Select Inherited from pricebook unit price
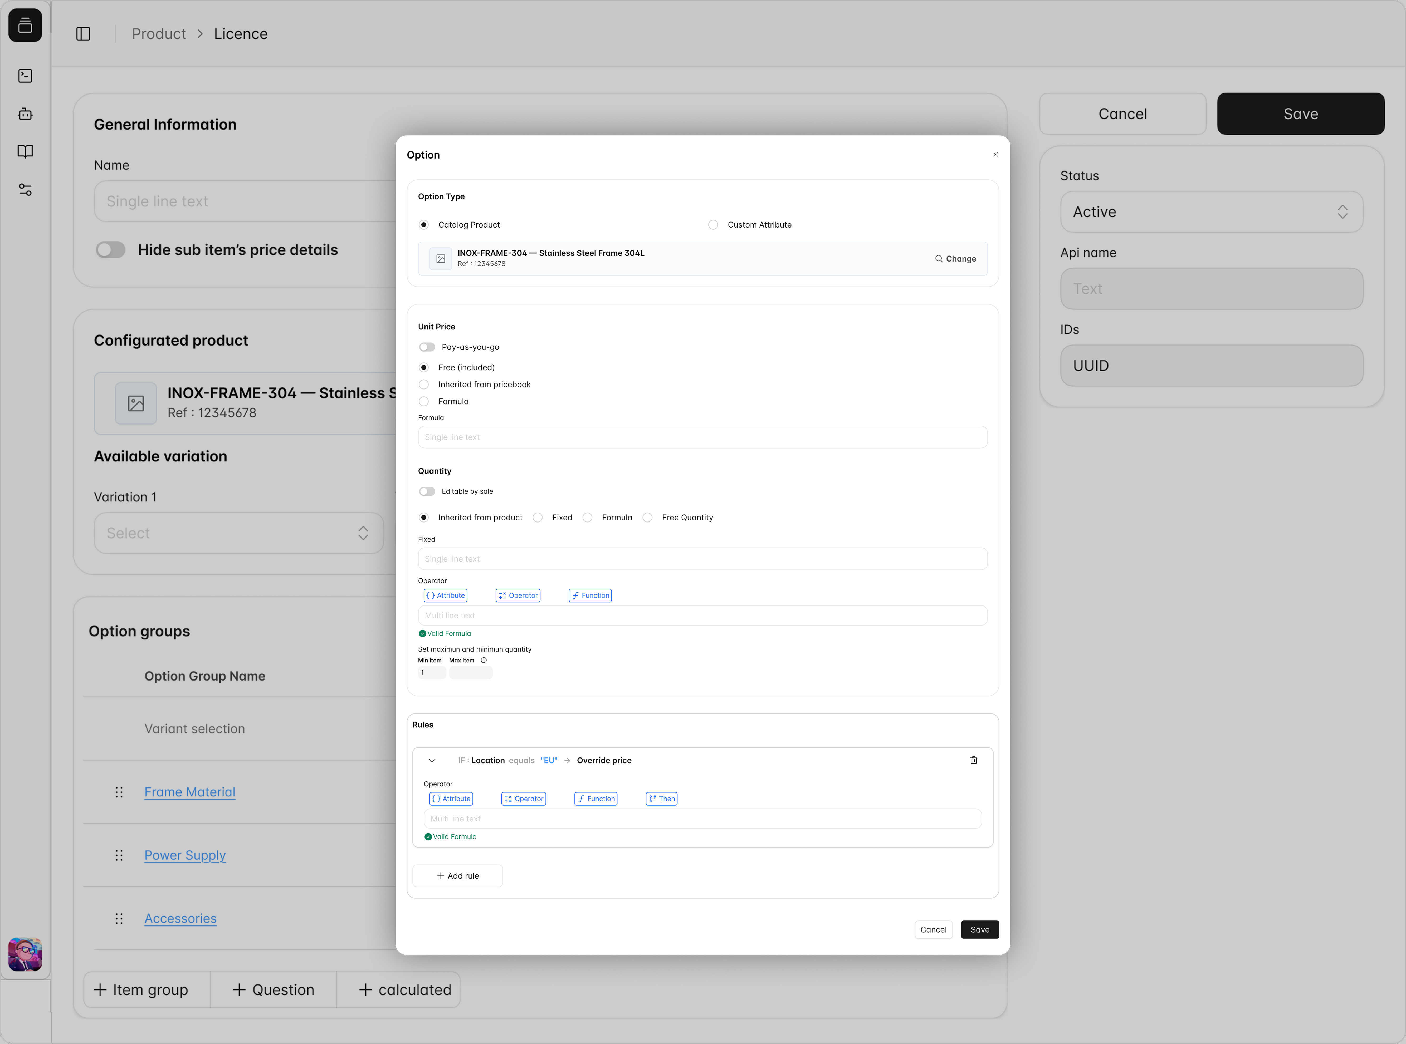Viewport: 1406px width, 1044px height. (424, 384)
